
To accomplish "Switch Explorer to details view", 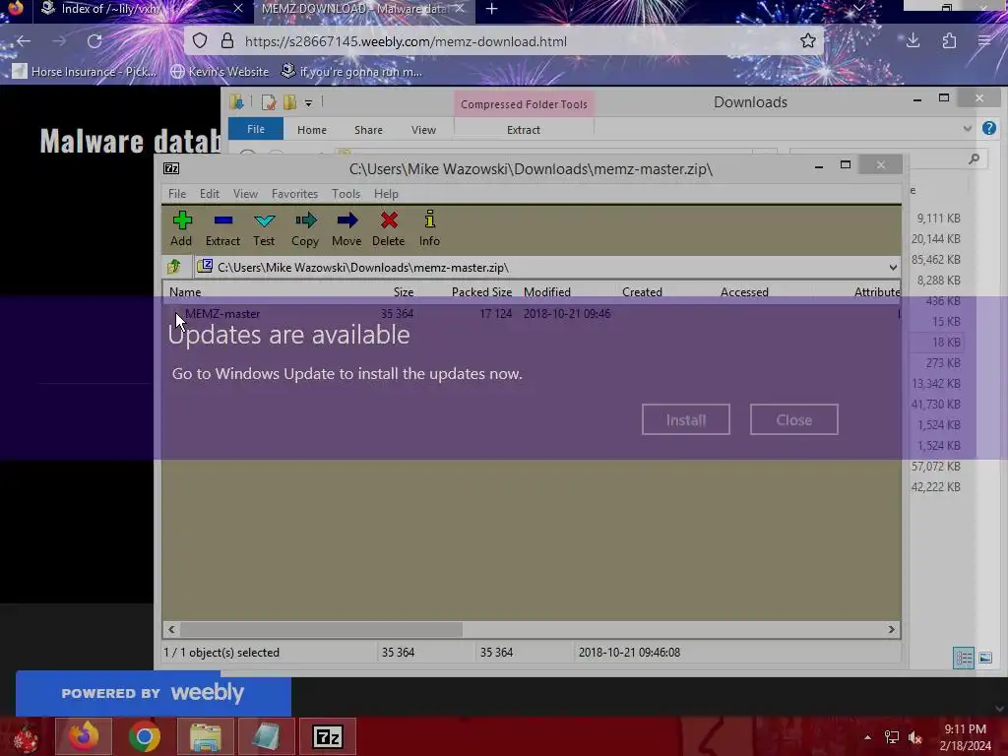I will pos(963,658).
